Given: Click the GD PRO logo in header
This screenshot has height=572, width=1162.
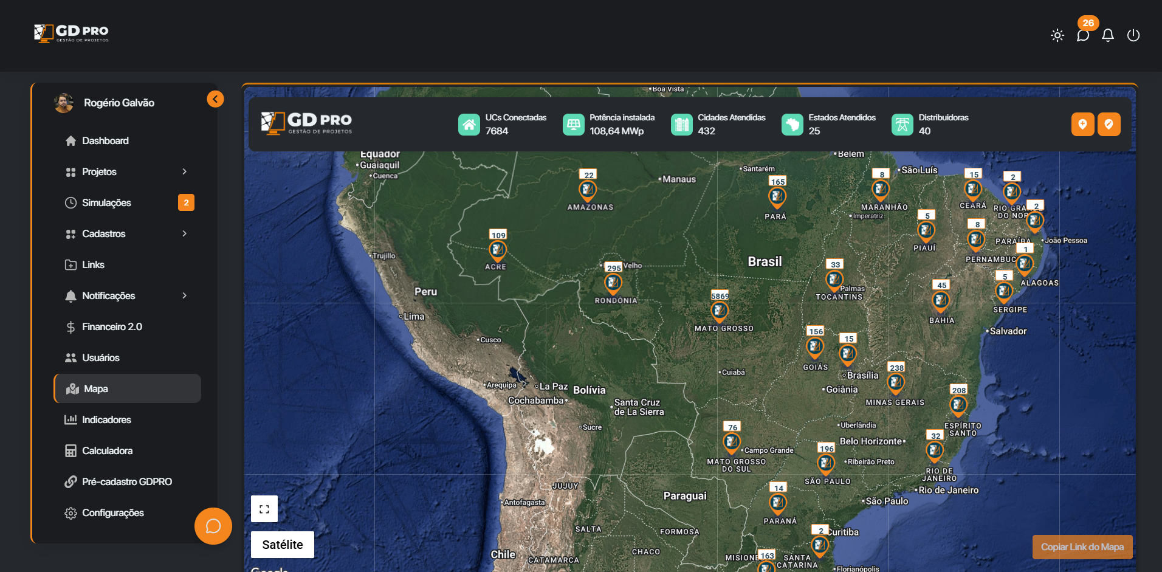Looking at the screenshot, I should point(72,33).
